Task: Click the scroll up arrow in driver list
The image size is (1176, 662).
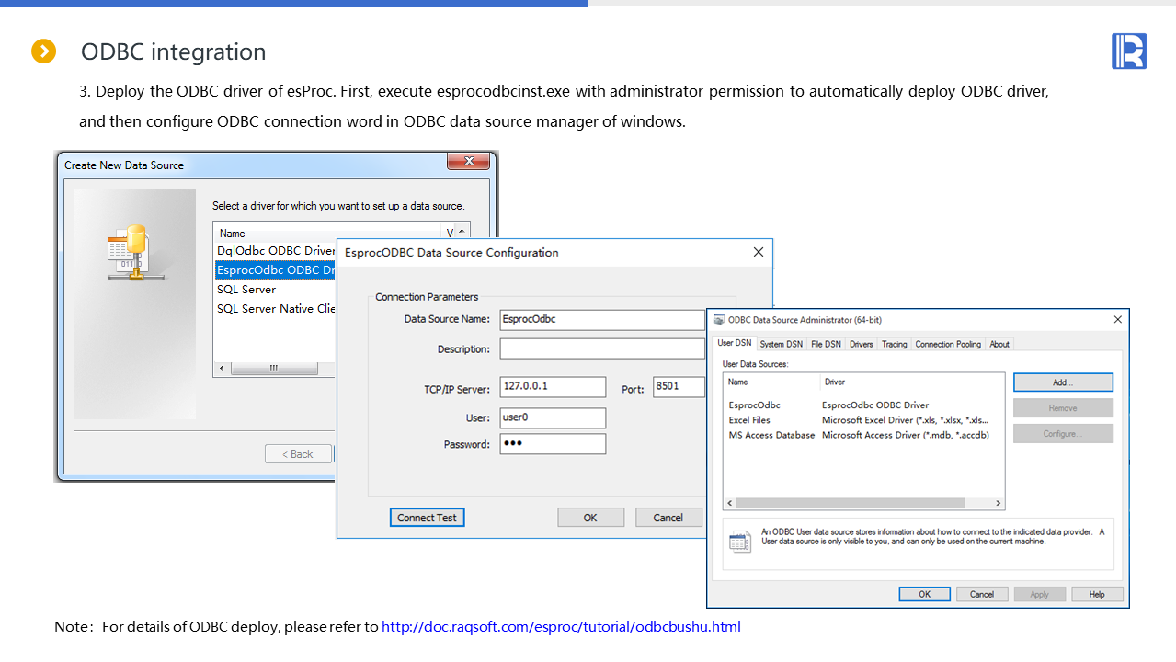Action: [x=460, y=231]
